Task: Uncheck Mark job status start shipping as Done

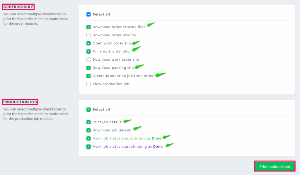Action: [88, 147]
